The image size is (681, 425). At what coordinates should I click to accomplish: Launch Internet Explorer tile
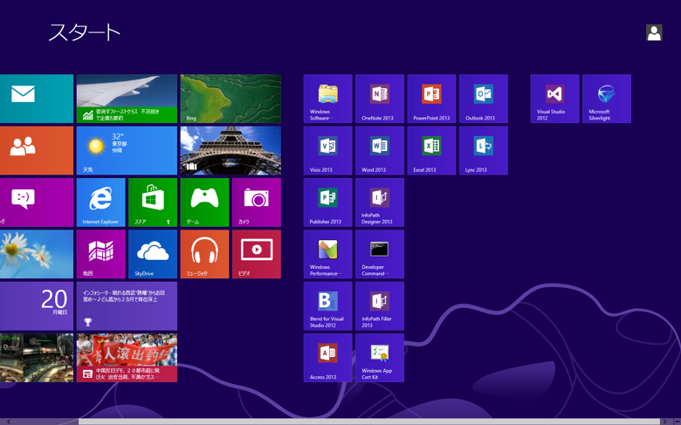click(100, 202)
